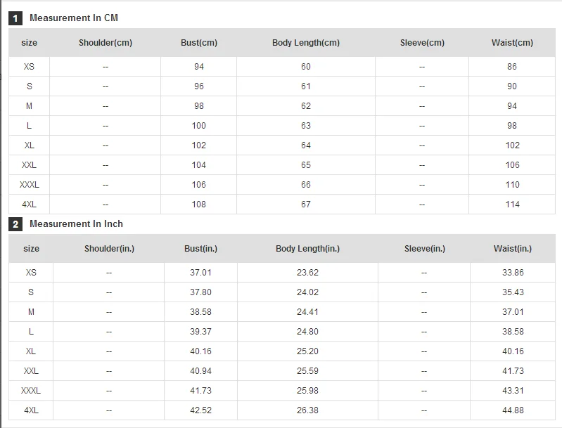Select the Measurement In Inch heading
The width and height of the screenshot is (562, 428).
pyautogui.click(x=76, y=224)
